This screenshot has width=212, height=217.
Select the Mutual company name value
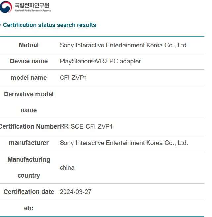[x=124, y=45]
